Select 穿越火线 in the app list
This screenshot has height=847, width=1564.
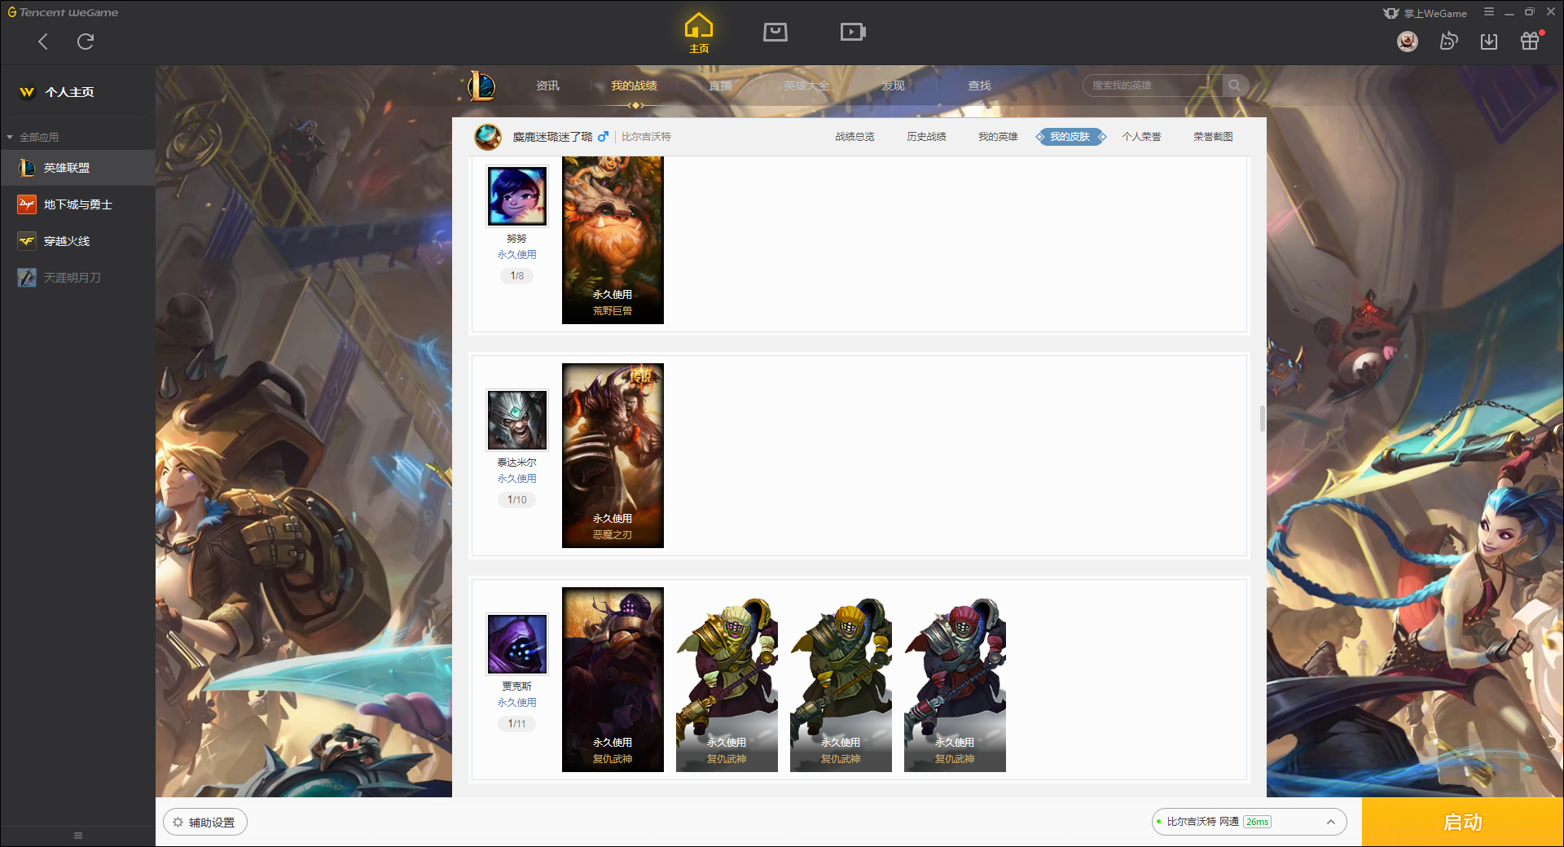[77, 241]
